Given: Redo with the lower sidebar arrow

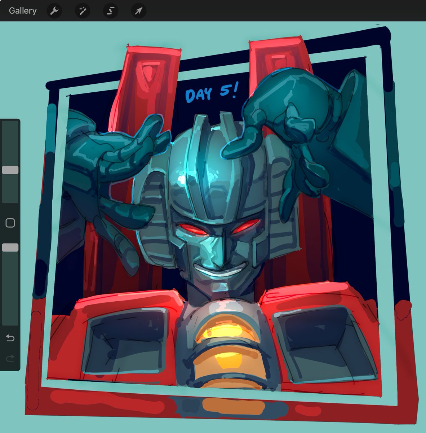Looking at the screenshot, I should 10,358.
